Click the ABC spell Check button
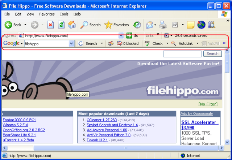 [x=154, y=43]
